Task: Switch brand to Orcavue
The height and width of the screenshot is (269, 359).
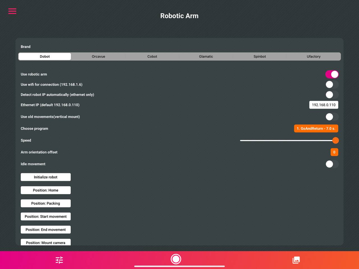Action: point(98,56)
